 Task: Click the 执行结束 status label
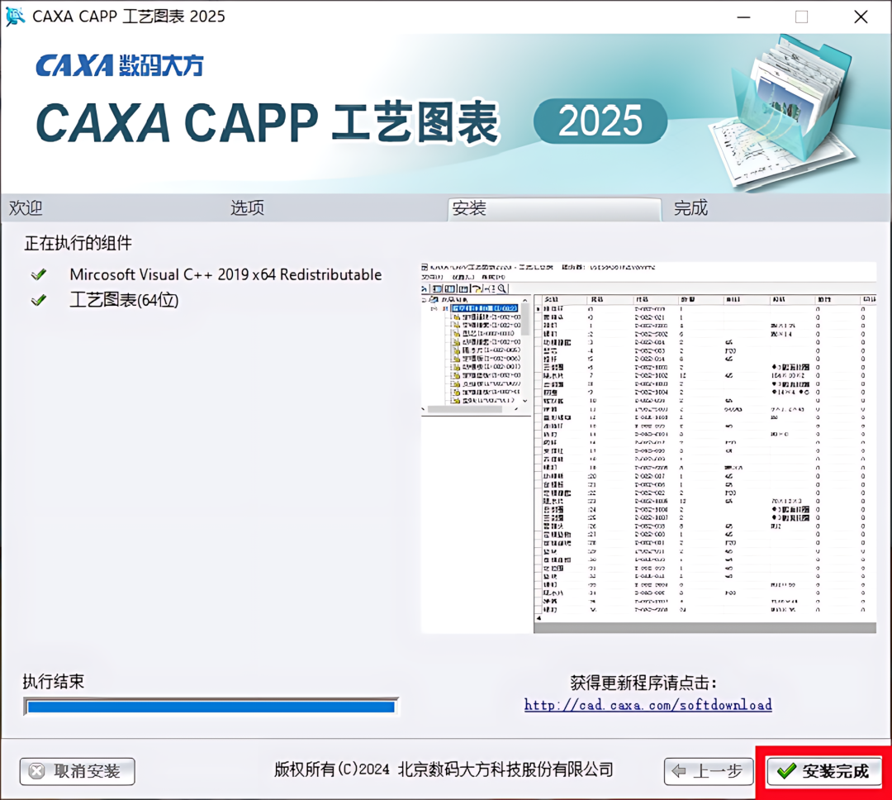(x=54, y=681)
